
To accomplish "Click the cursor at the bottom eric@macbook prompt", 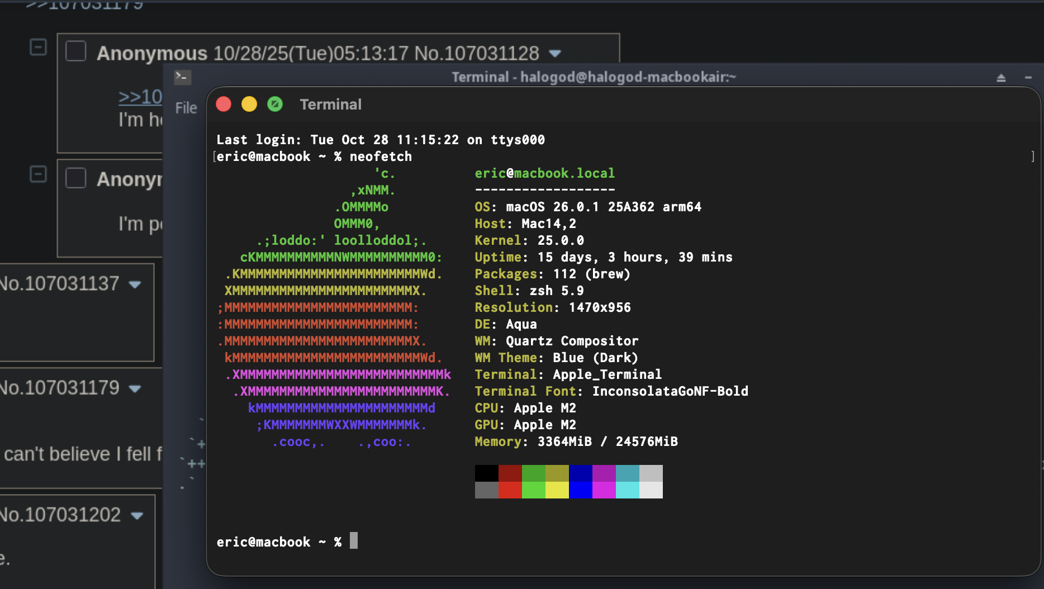I will point(354,540).
